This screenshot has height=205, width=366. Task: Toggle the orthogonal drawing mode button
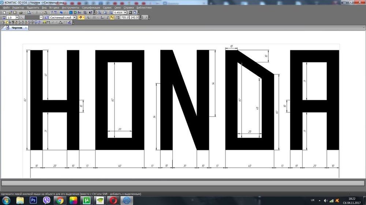tap(102, 17)
